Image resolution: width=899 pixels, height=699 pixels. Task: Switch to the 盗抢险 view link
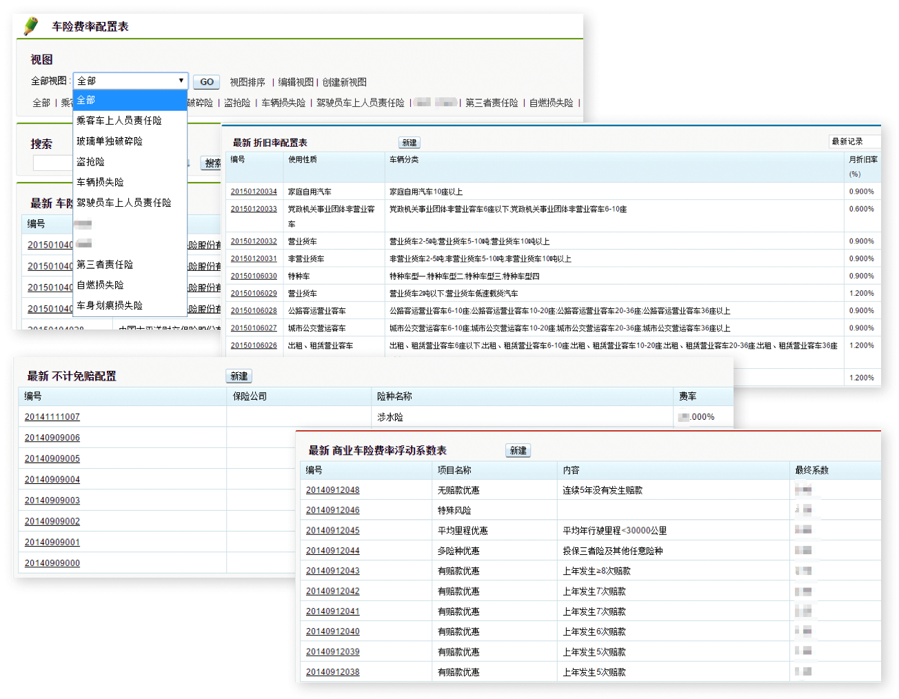[237, 103]
